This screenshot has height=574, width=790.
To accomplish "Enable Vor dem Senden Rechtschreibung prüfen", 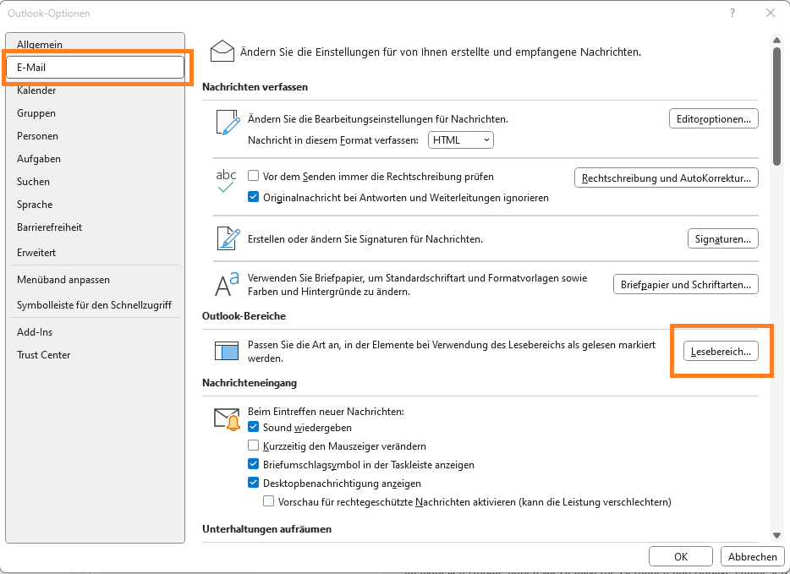I will pos(255,176).
